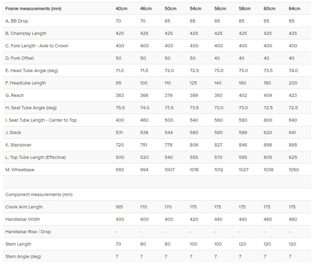Click the 1050 wheelbase value for 64cm

294,170
